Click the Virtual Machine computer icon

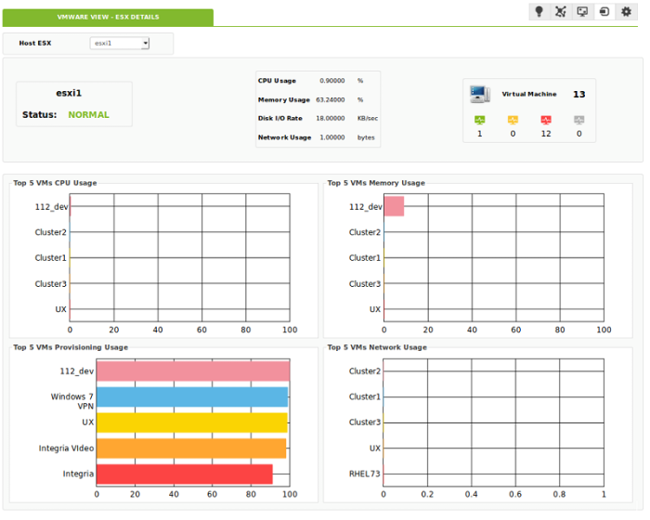[x=480, y=94]
